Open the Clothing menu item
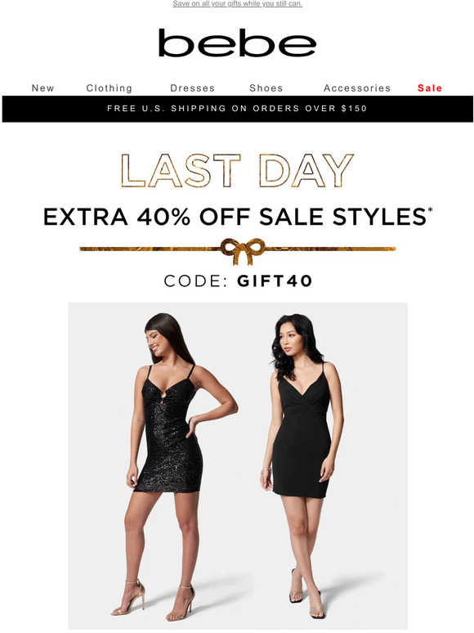Image resolution: width=474 pixels, height=633 pixels. click(x=110, y=88)
